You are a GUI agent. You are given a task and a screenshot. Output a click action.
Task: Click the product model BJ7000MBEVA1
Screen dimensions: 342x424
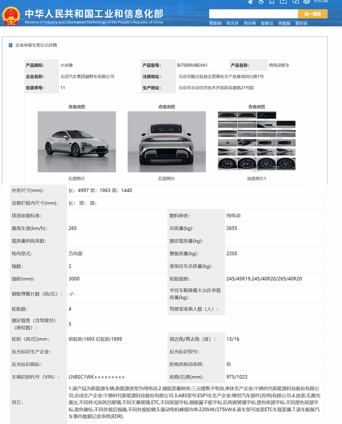pyautogui.click(x=192, y=65)
